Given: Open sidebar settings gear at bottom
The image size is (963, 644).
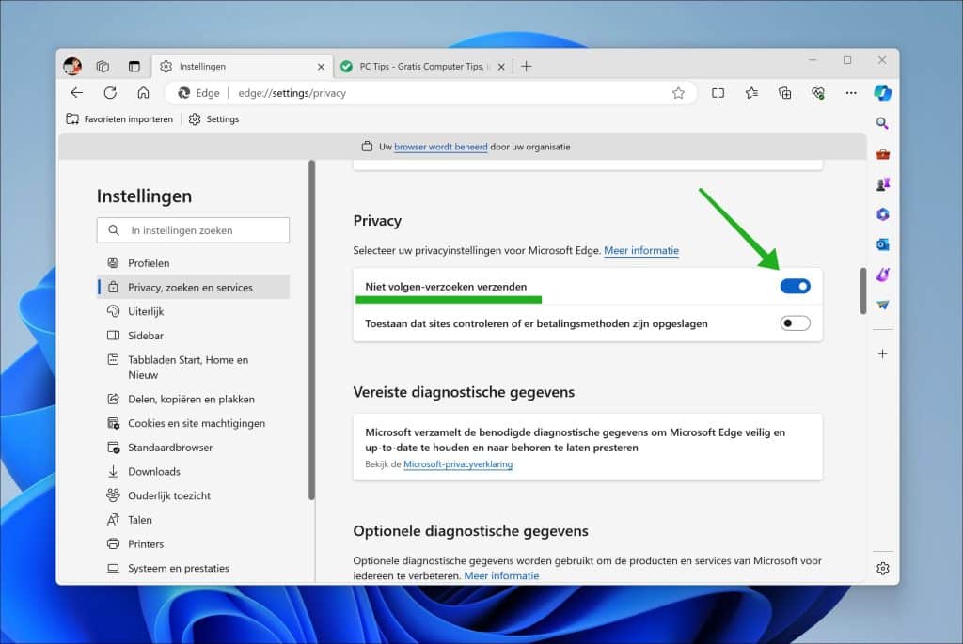Looking at the screenshot, I should click(882, 569).
